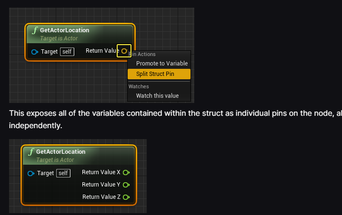Click the function f icon on the split-pin node
The image size is (342, 215).
(31, 152)
